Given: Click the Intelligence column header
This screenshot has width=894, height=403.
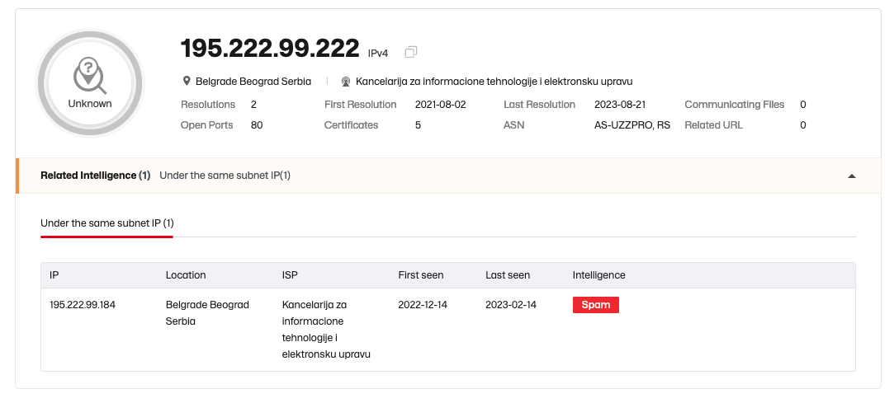Looking at the screenshot, I should pyautogui.click(x=598, y=275).
